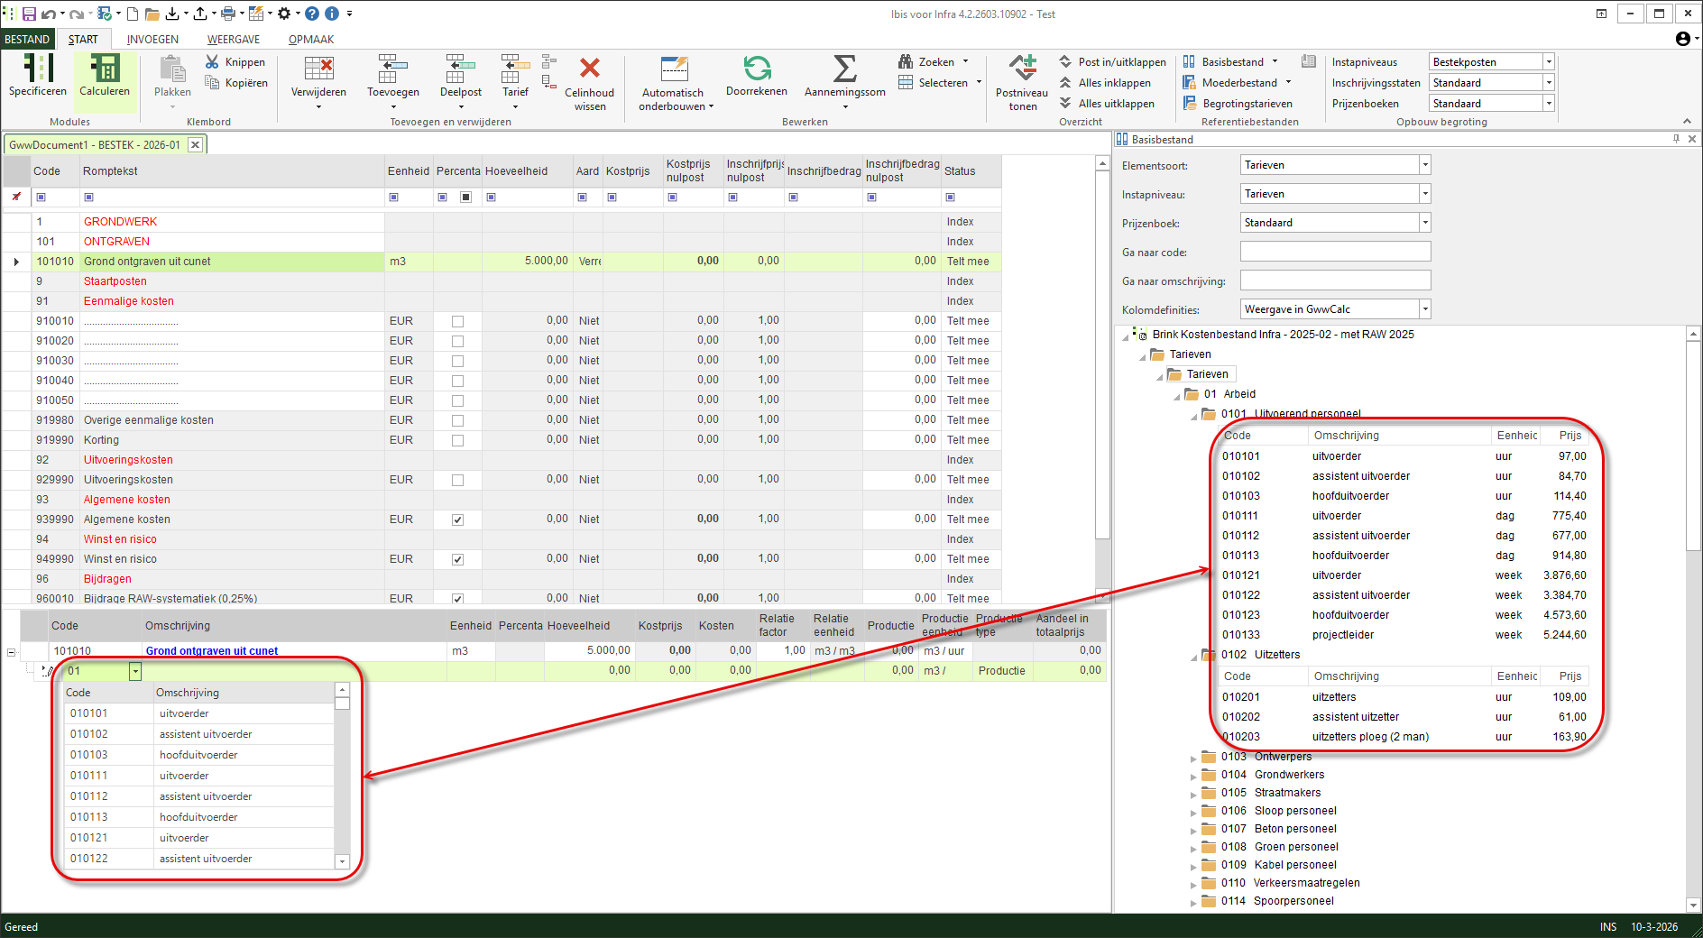Uncheck Percentage checkbox for Algemene kosten 939990
The image size is (1703, 938).
tap(457, 520)
